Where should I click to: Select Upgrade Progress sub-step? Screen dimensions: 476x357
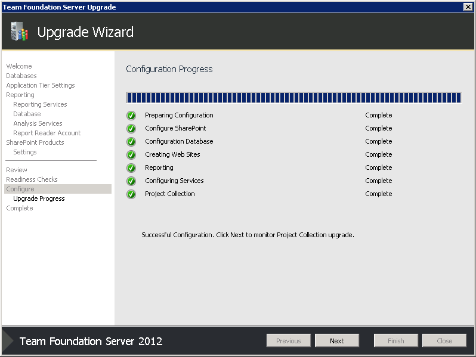pyautogui.click(x=39, y=198)
